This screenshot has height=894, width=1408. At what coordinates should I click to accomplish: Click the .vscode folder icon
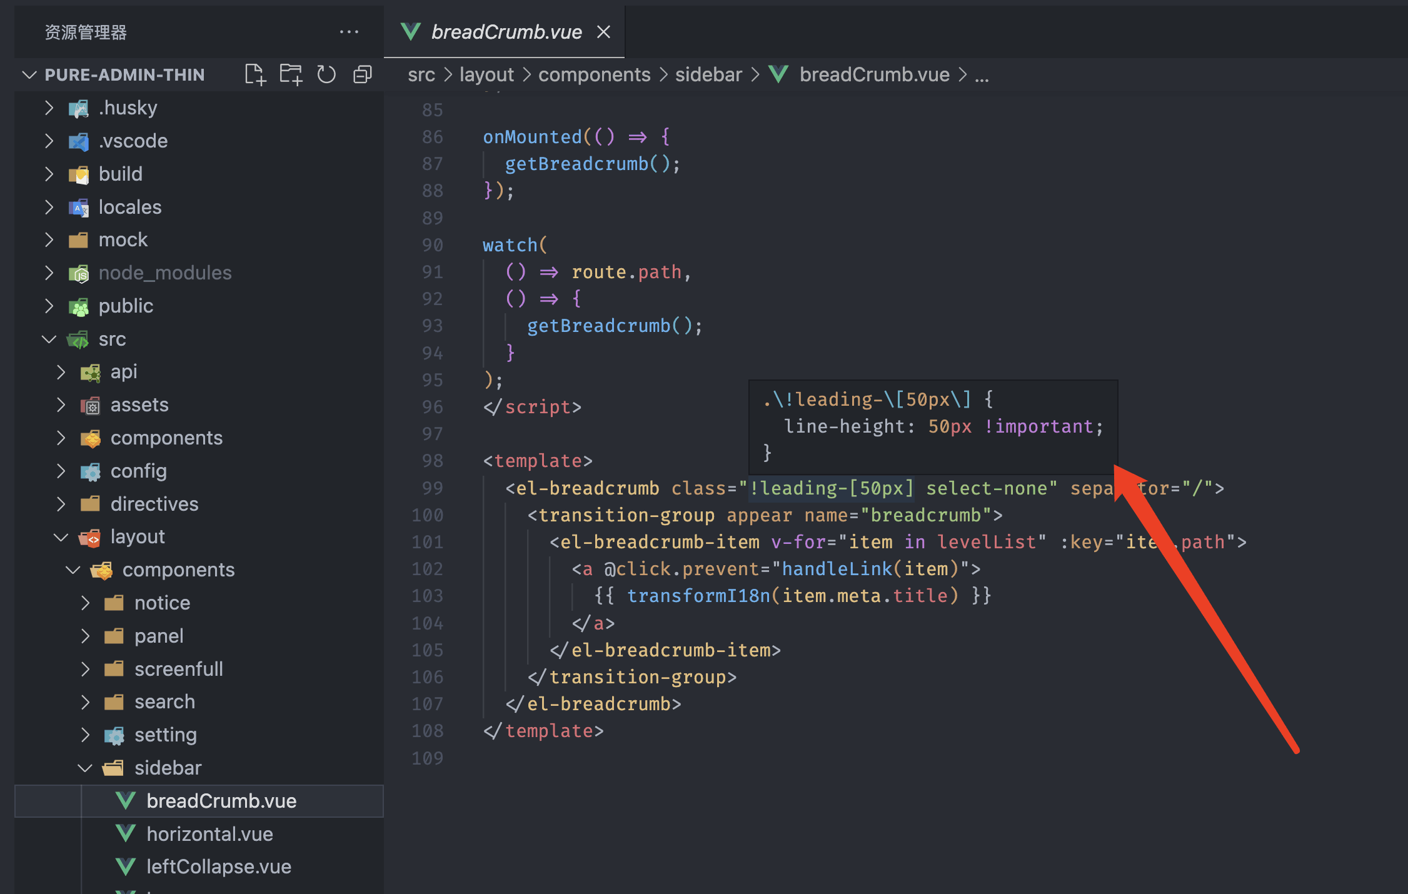(79, 141)
